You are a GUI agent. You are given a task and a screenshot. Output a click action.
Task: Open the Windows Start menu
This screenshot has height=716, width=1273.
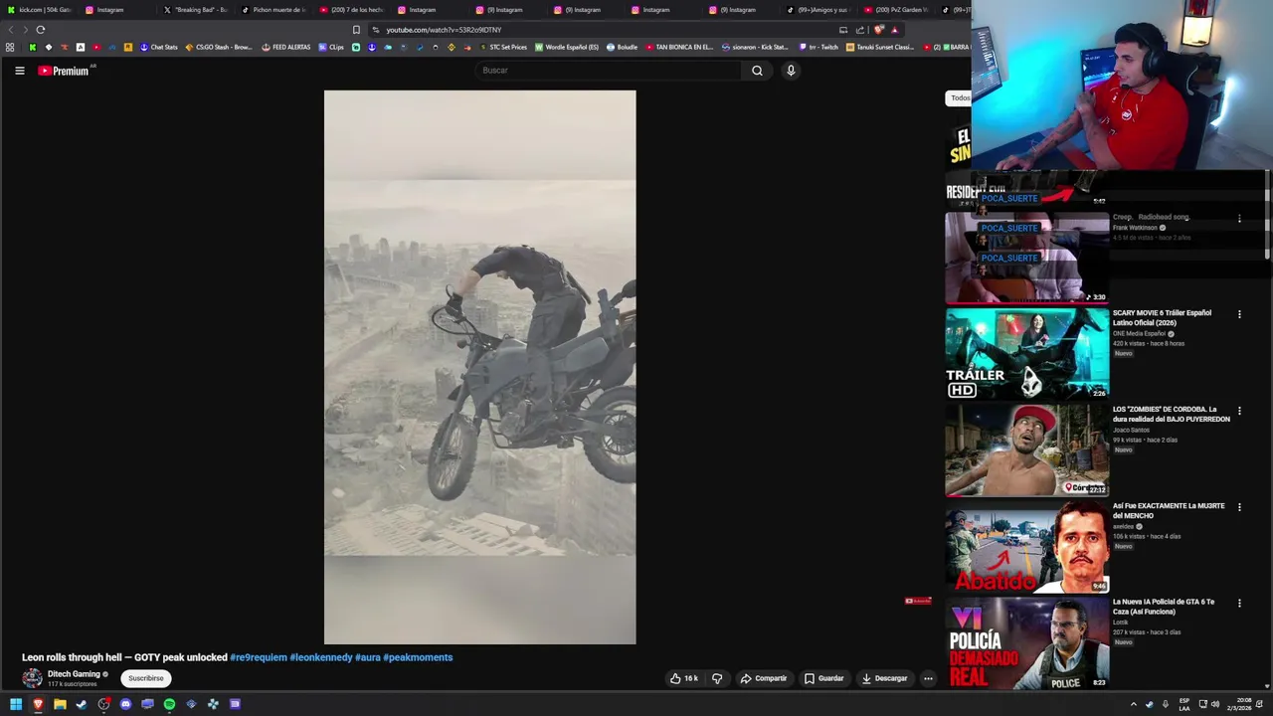click(x=16, y=704)
